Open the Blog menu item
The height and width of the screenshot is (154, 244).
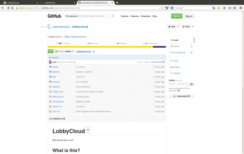[155, 16]
